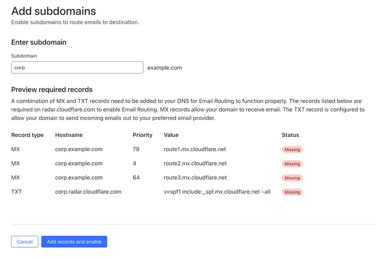Click the Priority column header
Viewport: 379px width, 258px height.
[143, 135]
